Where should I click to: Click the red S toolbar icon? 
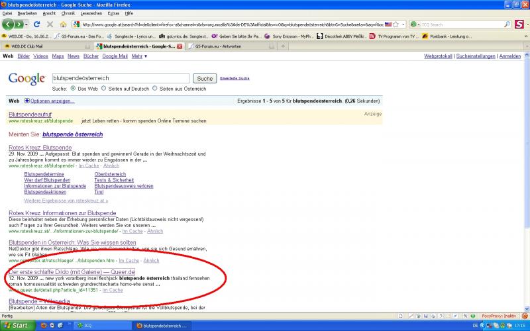pyautogui.click(x=519, y=24)
